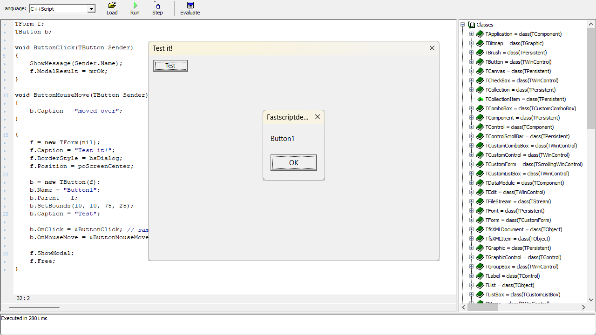Expand the TCheckBox class node
This screenshot has width=596, height=335.
click(x=471, y=80)
